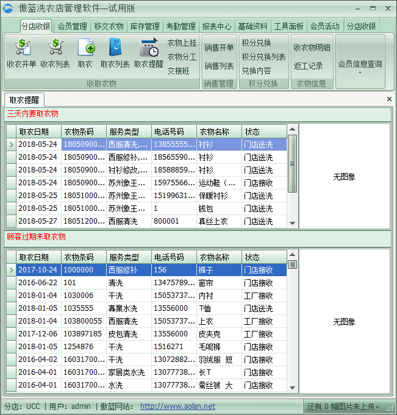Click the 收衣开单 icon in ribbon

(22, 48)
